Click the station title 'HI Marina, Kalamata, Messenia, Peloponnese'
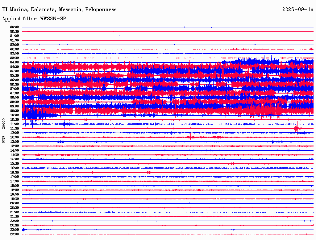The width and height of the screenshot is (316, 240). [59, 10]
